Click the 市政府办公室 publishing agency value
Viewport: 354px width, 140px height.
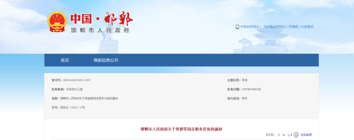[74, 89]
